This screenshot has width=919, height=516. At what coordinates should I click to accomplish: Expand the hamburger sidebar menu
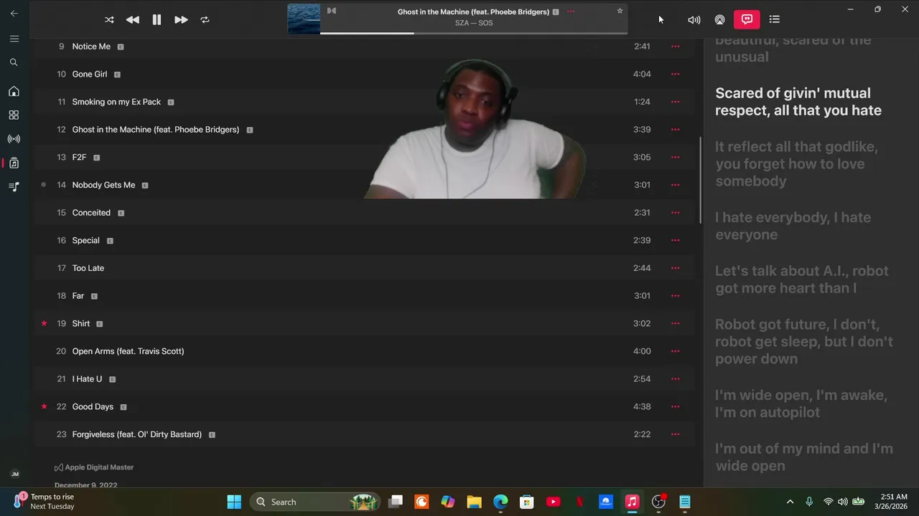pos(14,39)
